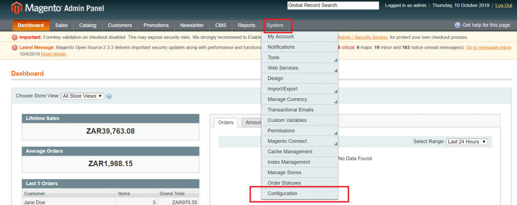The height and width of the screenshot is (205, 517).
Task: Expand the Tools submenu
Action: pos(300,57)
